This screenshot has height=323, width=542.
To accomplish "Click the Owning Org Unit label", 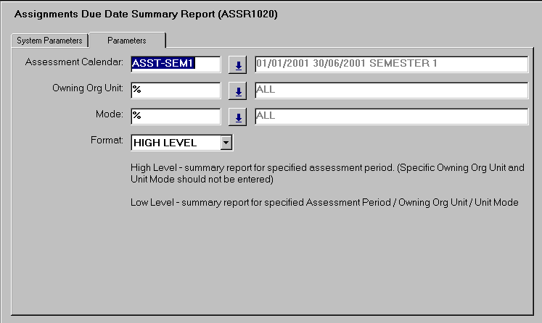I will pyautogui.click(x=84, y=88).
